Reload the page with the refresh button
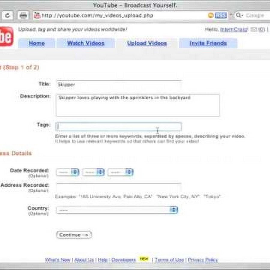The height and width of the screenshot is (270, 270). click(x=7, y=16)
